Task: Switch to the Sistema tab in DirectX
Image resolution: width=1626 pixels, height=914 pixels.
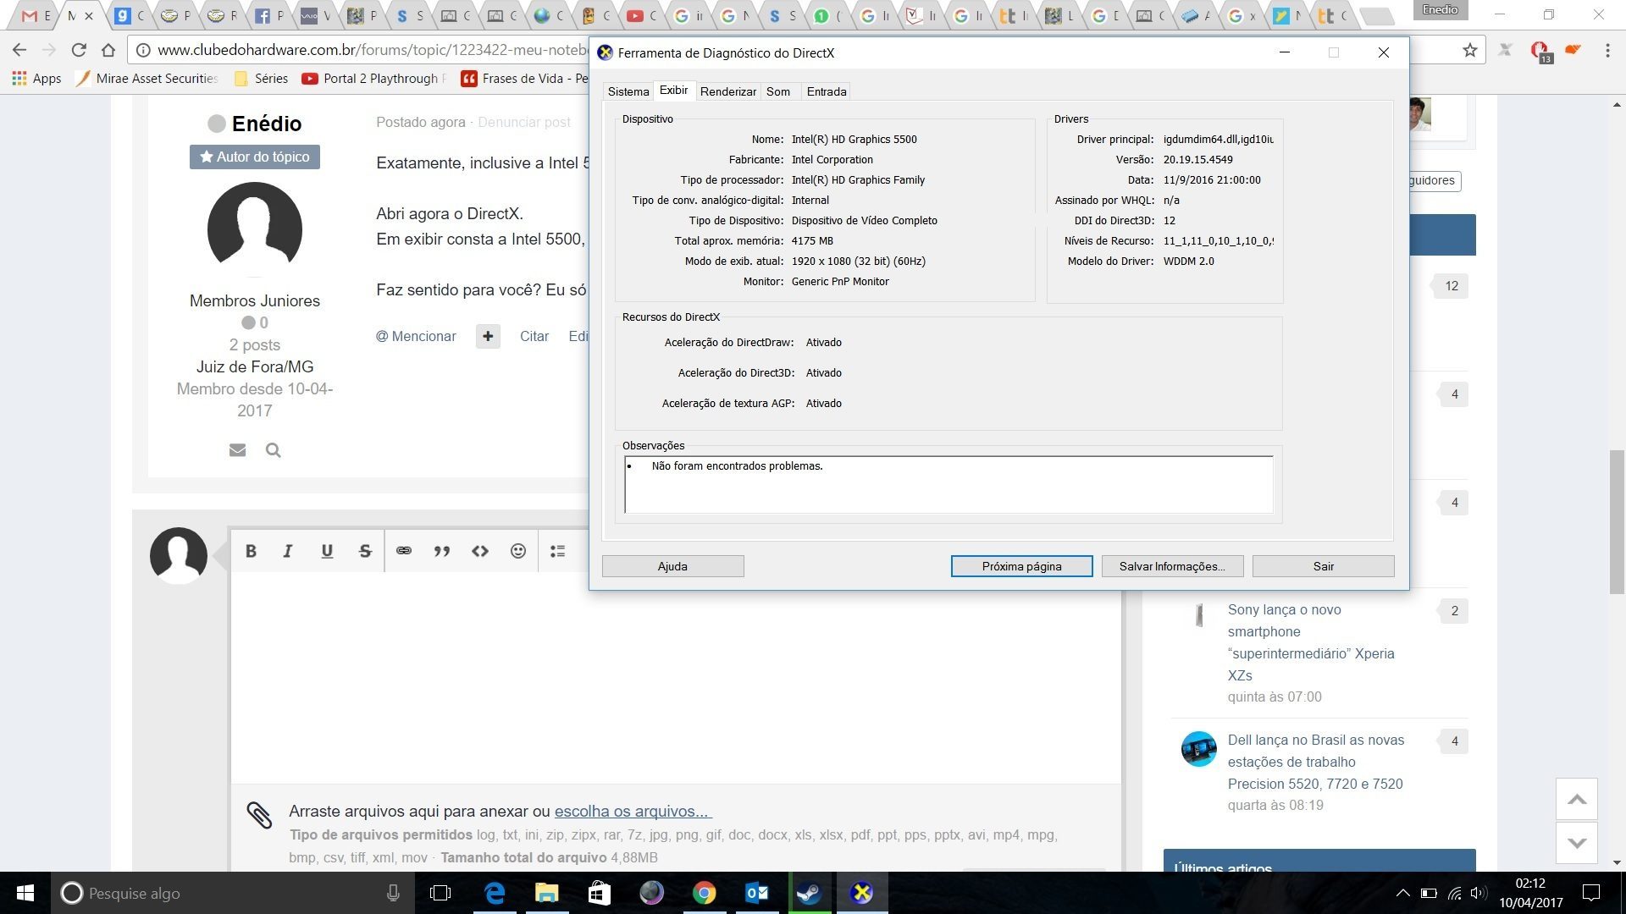Action: coord(628,91)
